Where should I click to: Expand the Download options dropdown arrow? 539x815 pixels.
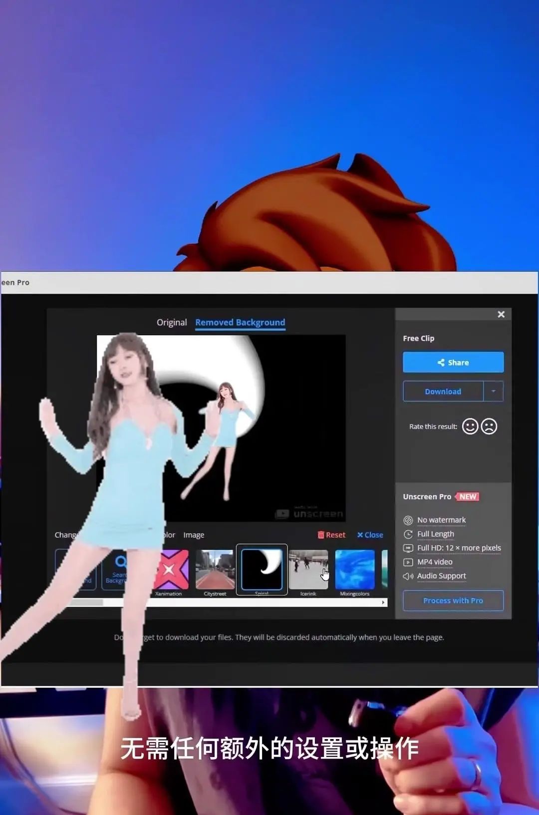pyautogui.click(x=494, y=392)
